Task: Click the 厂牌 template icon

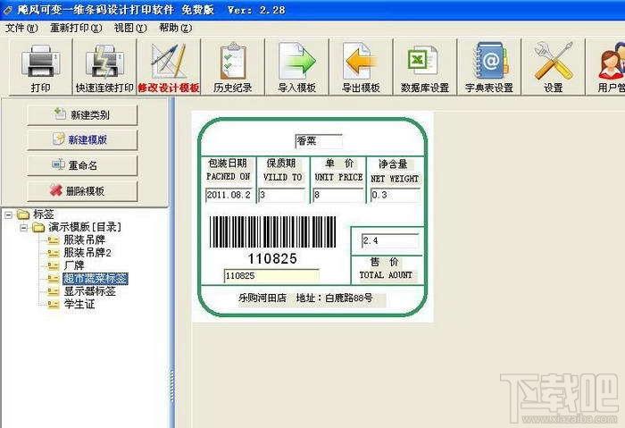Action: pos(54,265)
